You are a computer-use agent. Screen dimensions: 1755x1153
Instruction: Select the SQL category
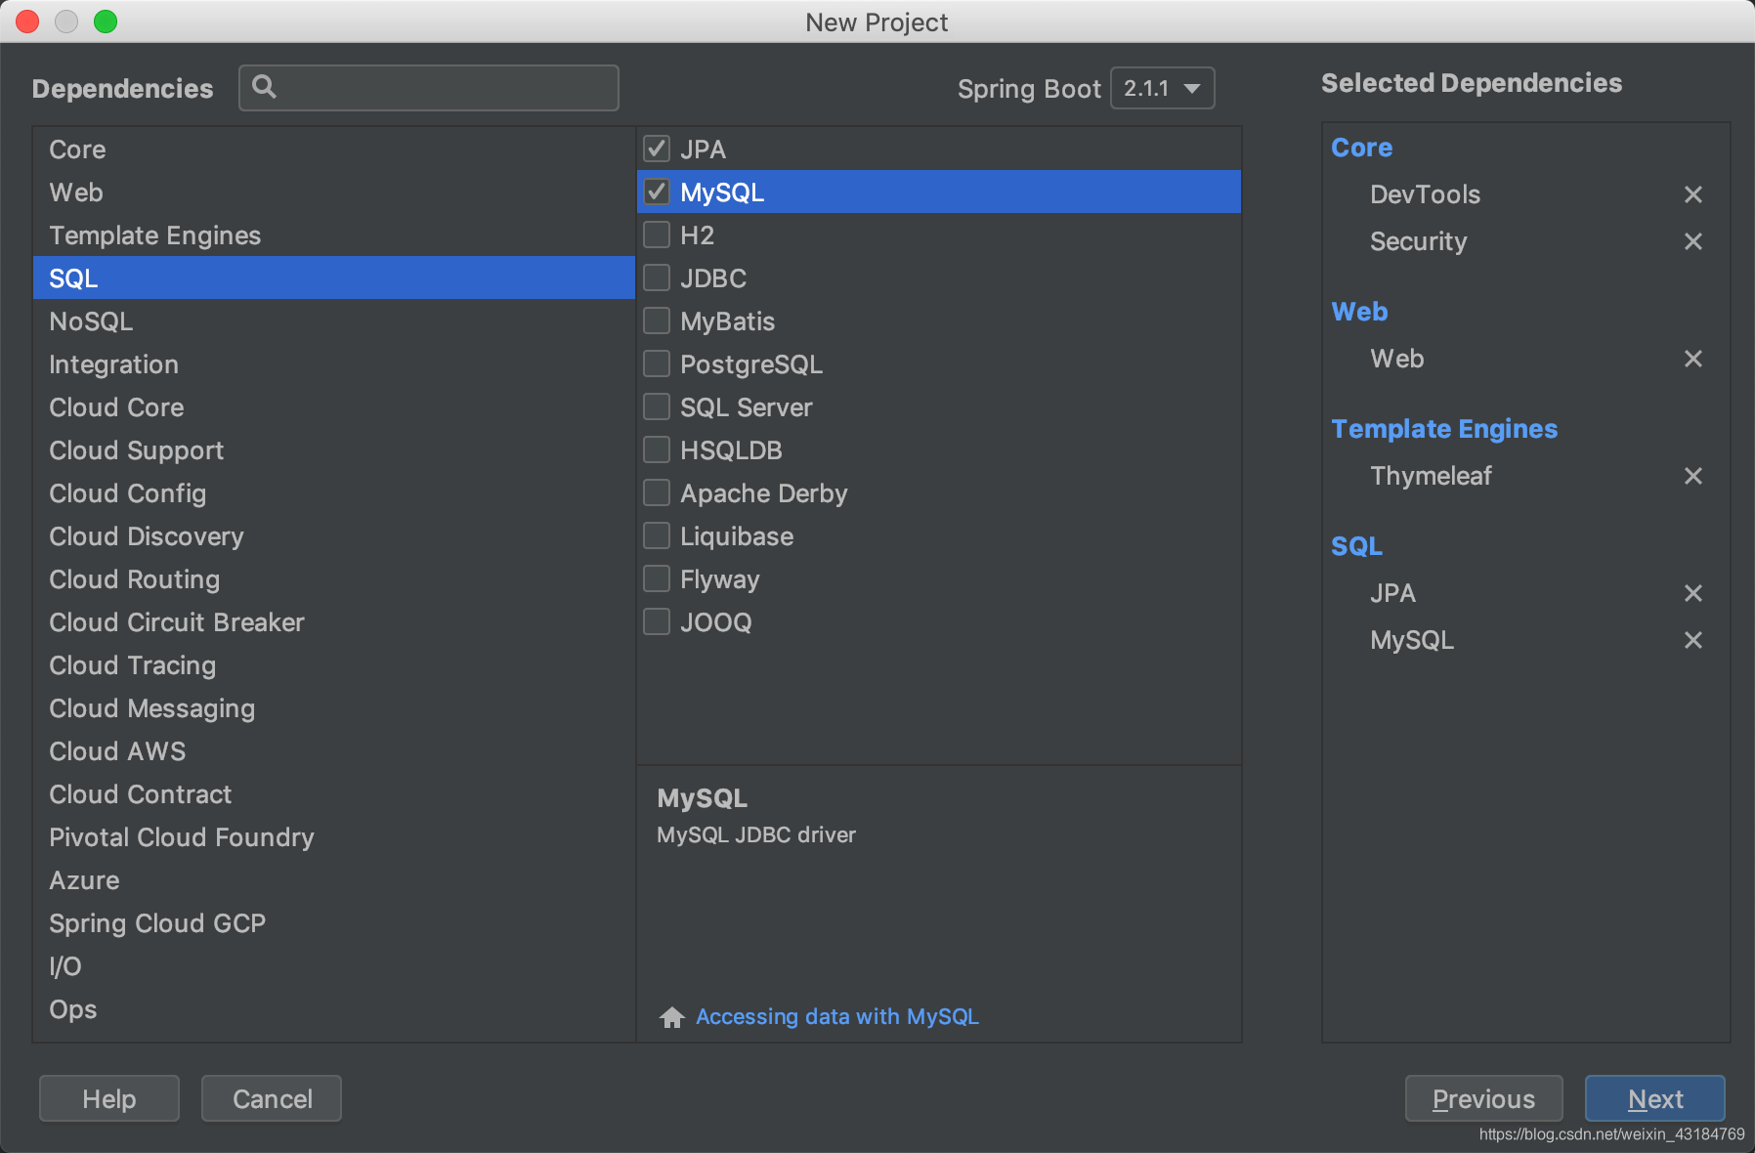pyautogui.click(x=334, y=278)
